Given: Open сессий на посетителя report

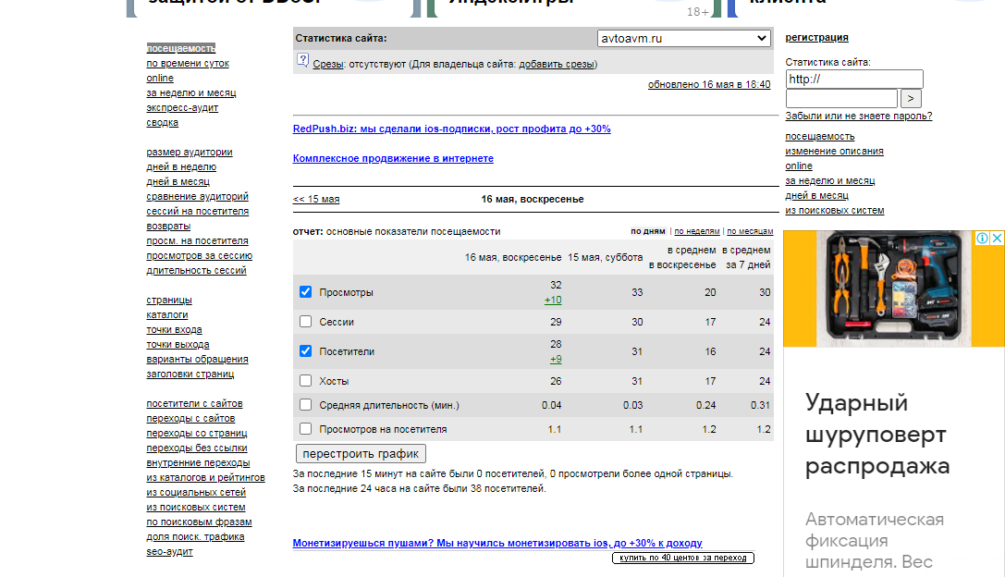Looking at the screenshot, I should pos(198,211).
